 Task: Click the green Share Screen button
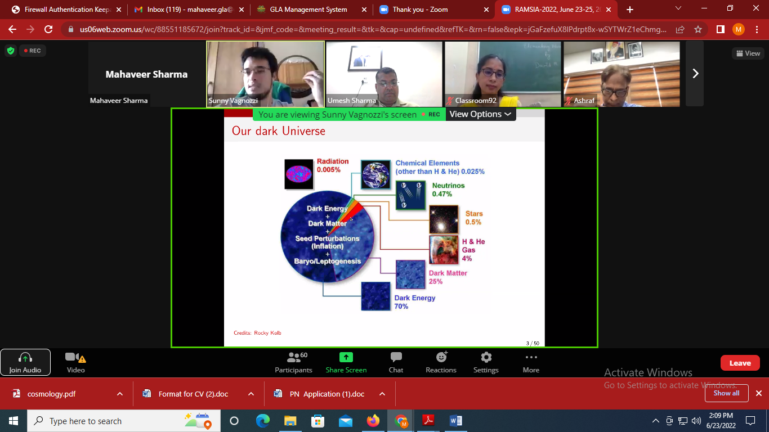tap(346, 362)
